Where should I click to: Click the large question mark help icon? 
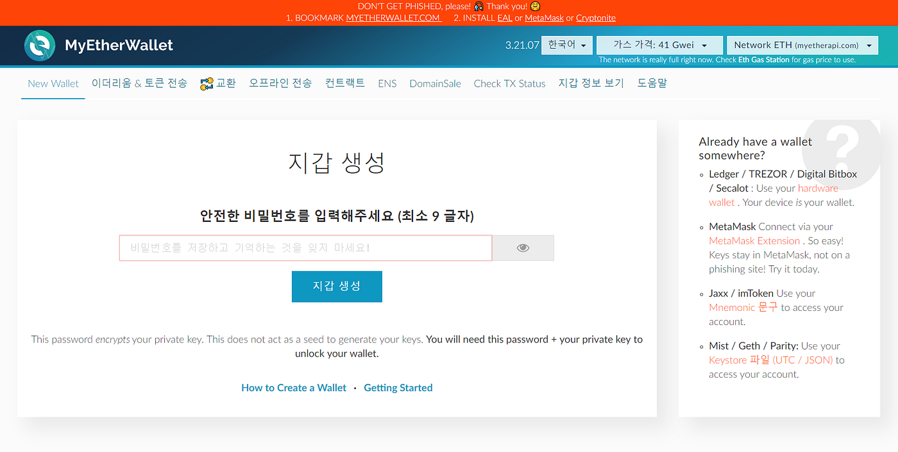point(842,149)
